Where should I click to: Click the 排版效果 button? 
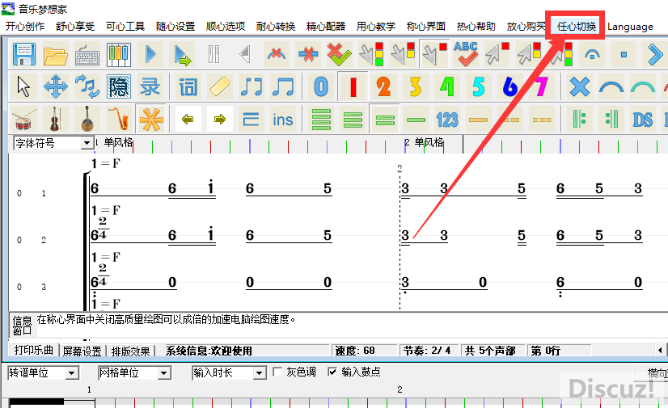tap(131, 351)
